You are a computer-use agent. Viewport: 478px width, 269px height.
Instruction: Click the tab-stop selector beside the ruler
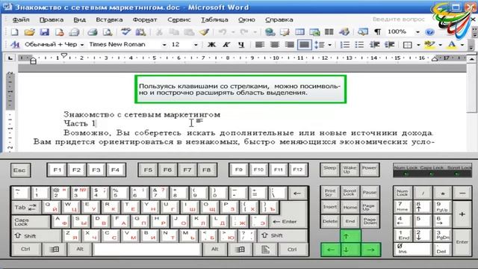10,58
